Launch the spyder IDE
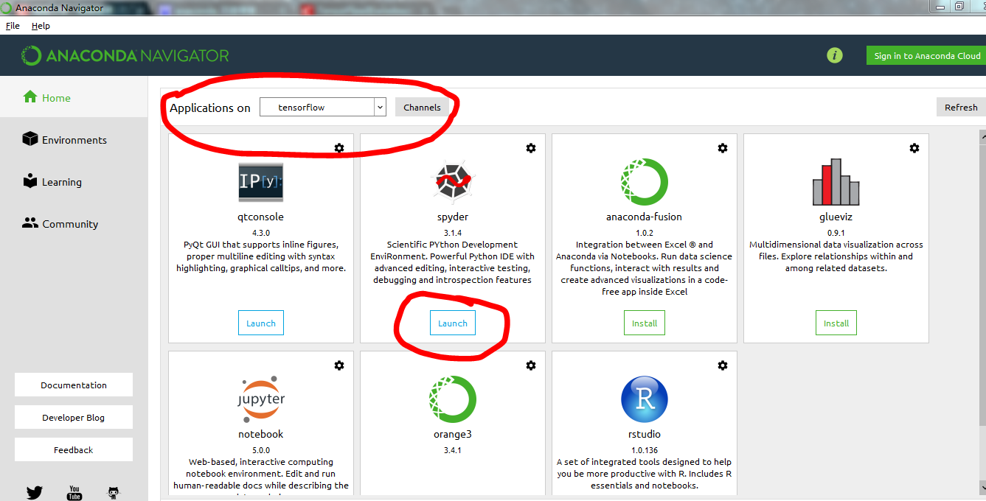This screenshot has width=986, height=501. click(453, 323)
